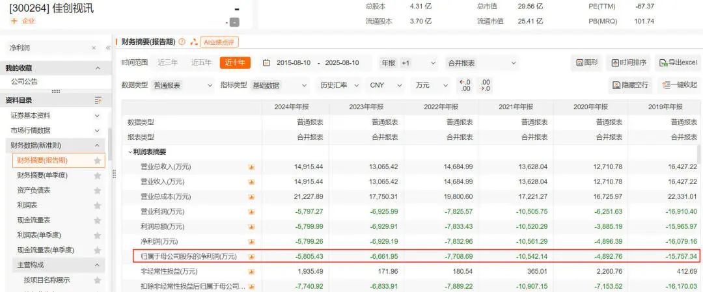Toggle favorite star for 财务摘要(报告期)
Image resolution: width=703 pixels, height=292 pixels.
click(97, 161)
